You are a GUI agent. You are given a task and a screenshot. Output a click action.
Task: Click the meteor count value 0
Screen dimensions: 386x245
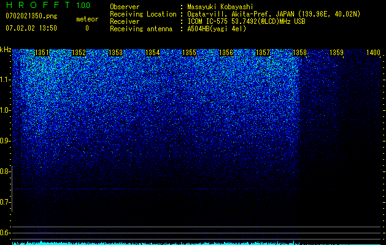87,28
